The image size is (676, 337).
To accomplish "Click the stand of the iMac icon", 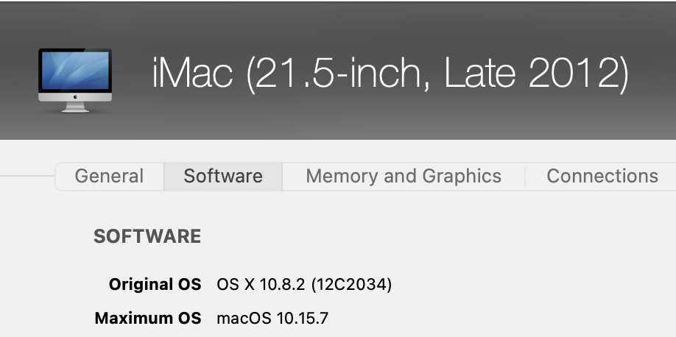I will point(74,107).
